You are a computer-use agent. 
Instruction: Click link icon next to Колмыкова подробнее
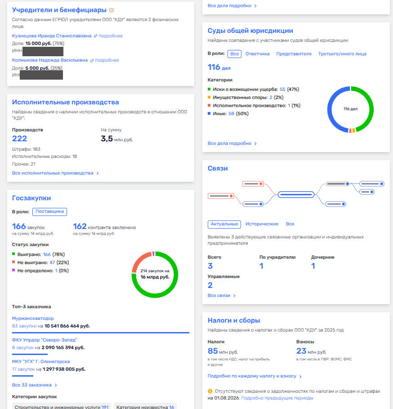pos(92,60)
